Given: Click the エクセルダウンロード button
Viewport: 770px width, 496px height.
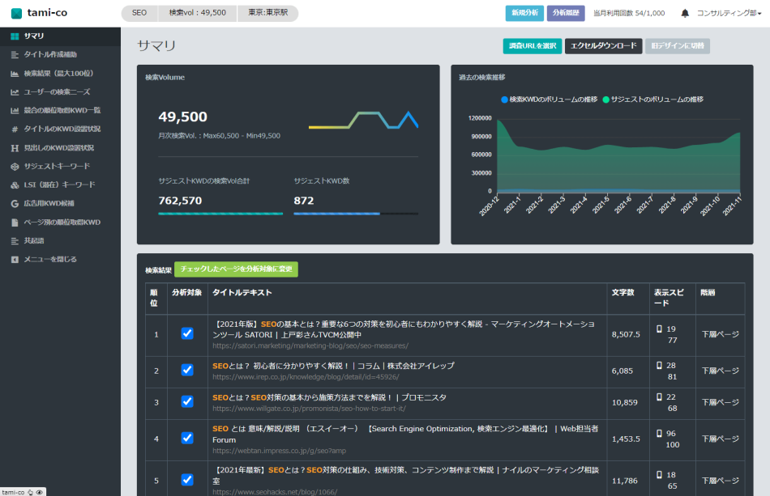Looking at the screenshot, I should [603, 46].
